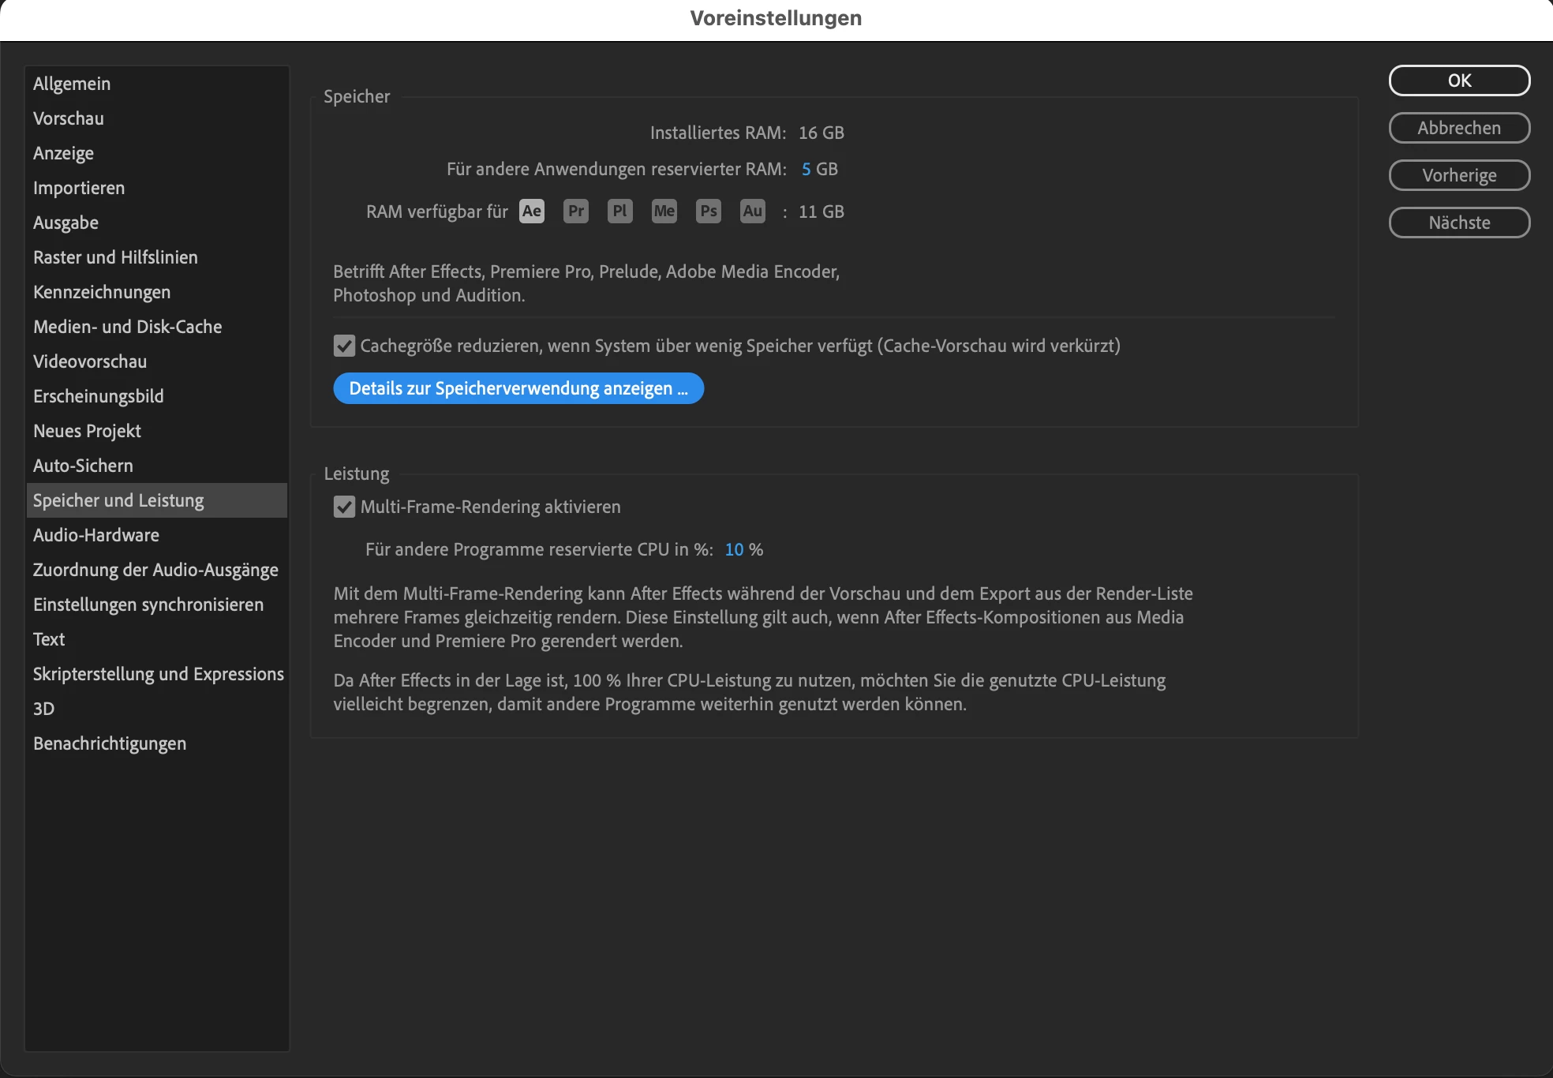Image resolution: width=1553 pixels, height=1078 pixels.
Task: Go to Vorherige preferences page
Action: coord(1459,175)
